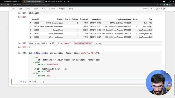
Task: Open the Insert menu
Action: tap(36, 9)
